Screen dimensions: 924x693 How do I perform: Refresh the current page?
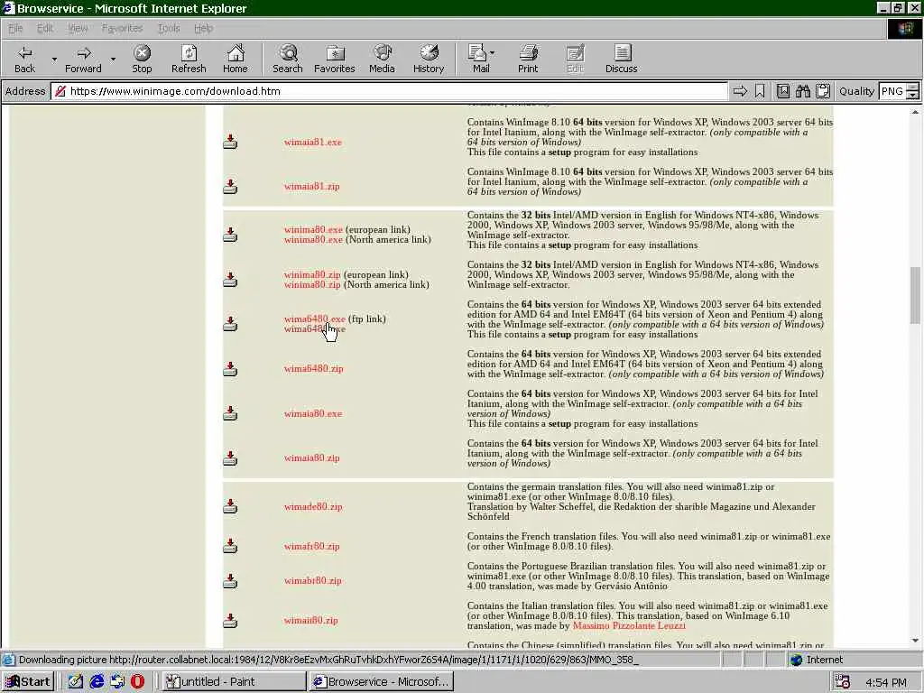tap(189, 59)
